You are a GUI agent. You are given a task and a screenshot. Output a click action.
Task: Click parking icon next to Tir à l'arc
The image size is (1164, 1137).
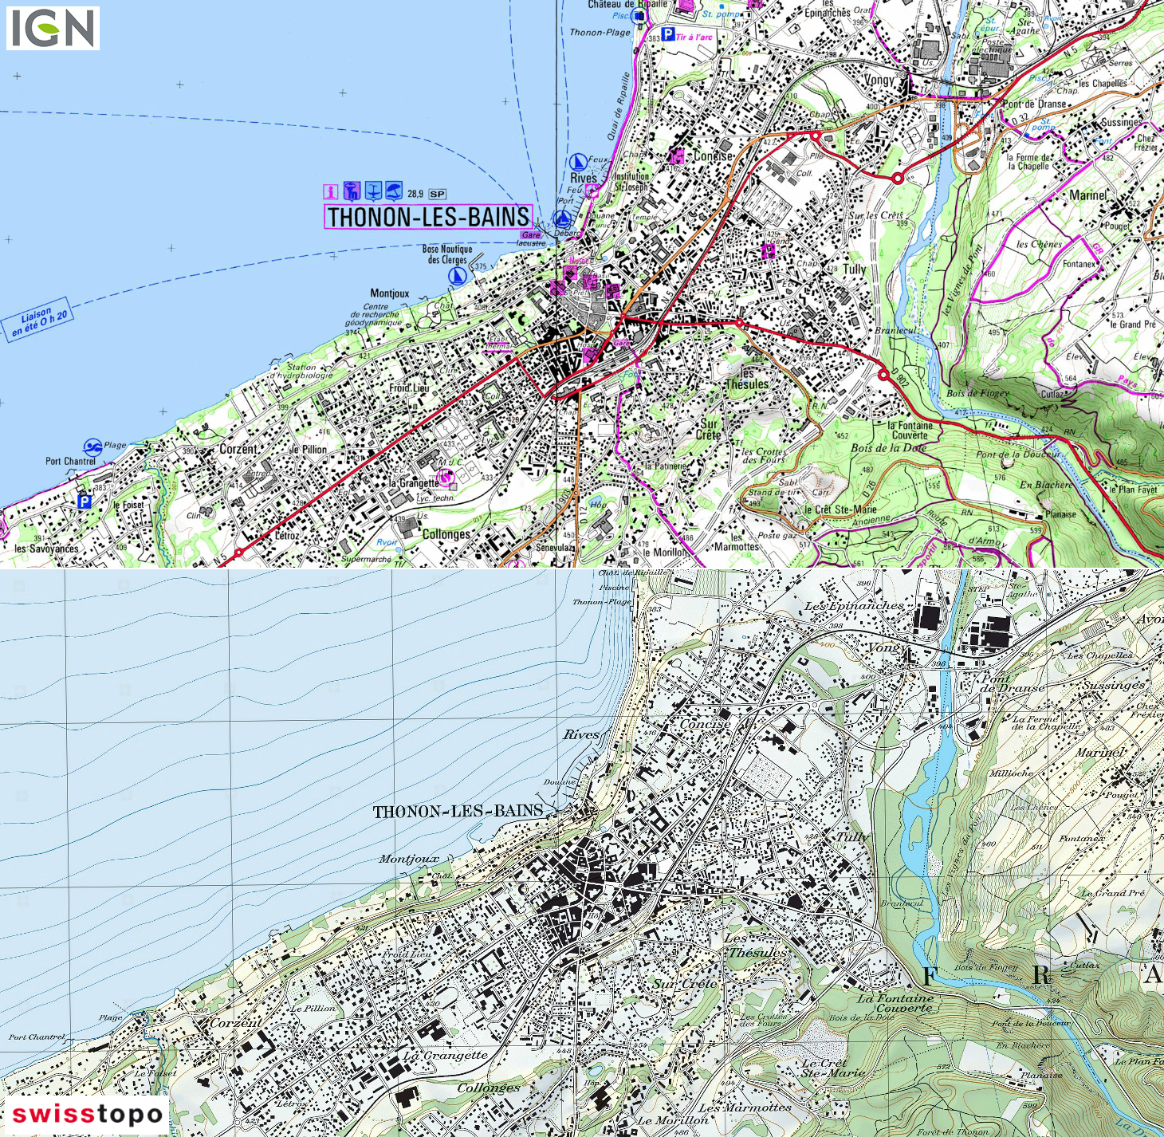point(668,36)
